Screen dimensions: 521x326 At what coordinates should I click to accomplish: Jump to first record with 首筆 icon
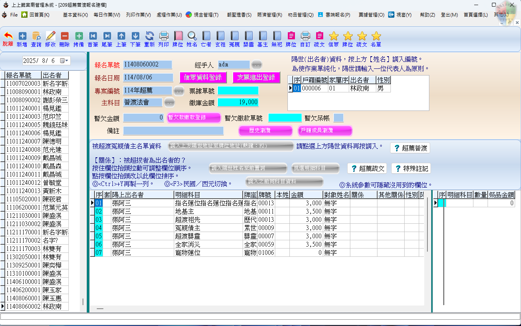coord(93,36)
